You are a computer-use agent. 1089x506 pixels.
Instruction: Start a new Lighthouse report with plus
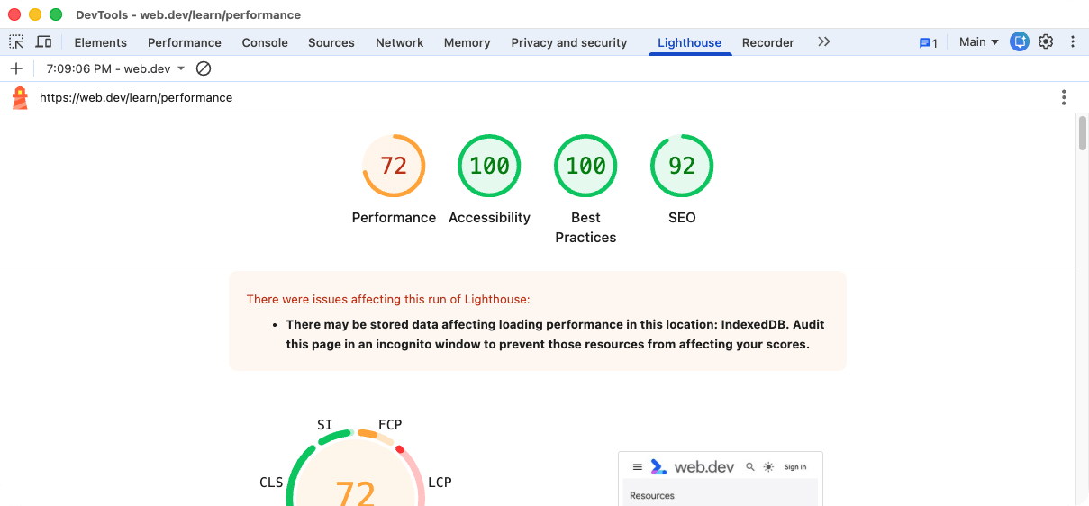[x=16, y=68]
